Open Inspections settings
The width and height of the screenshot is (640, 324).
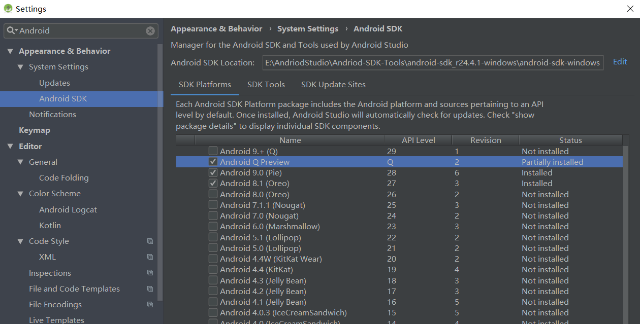(50, 273)
